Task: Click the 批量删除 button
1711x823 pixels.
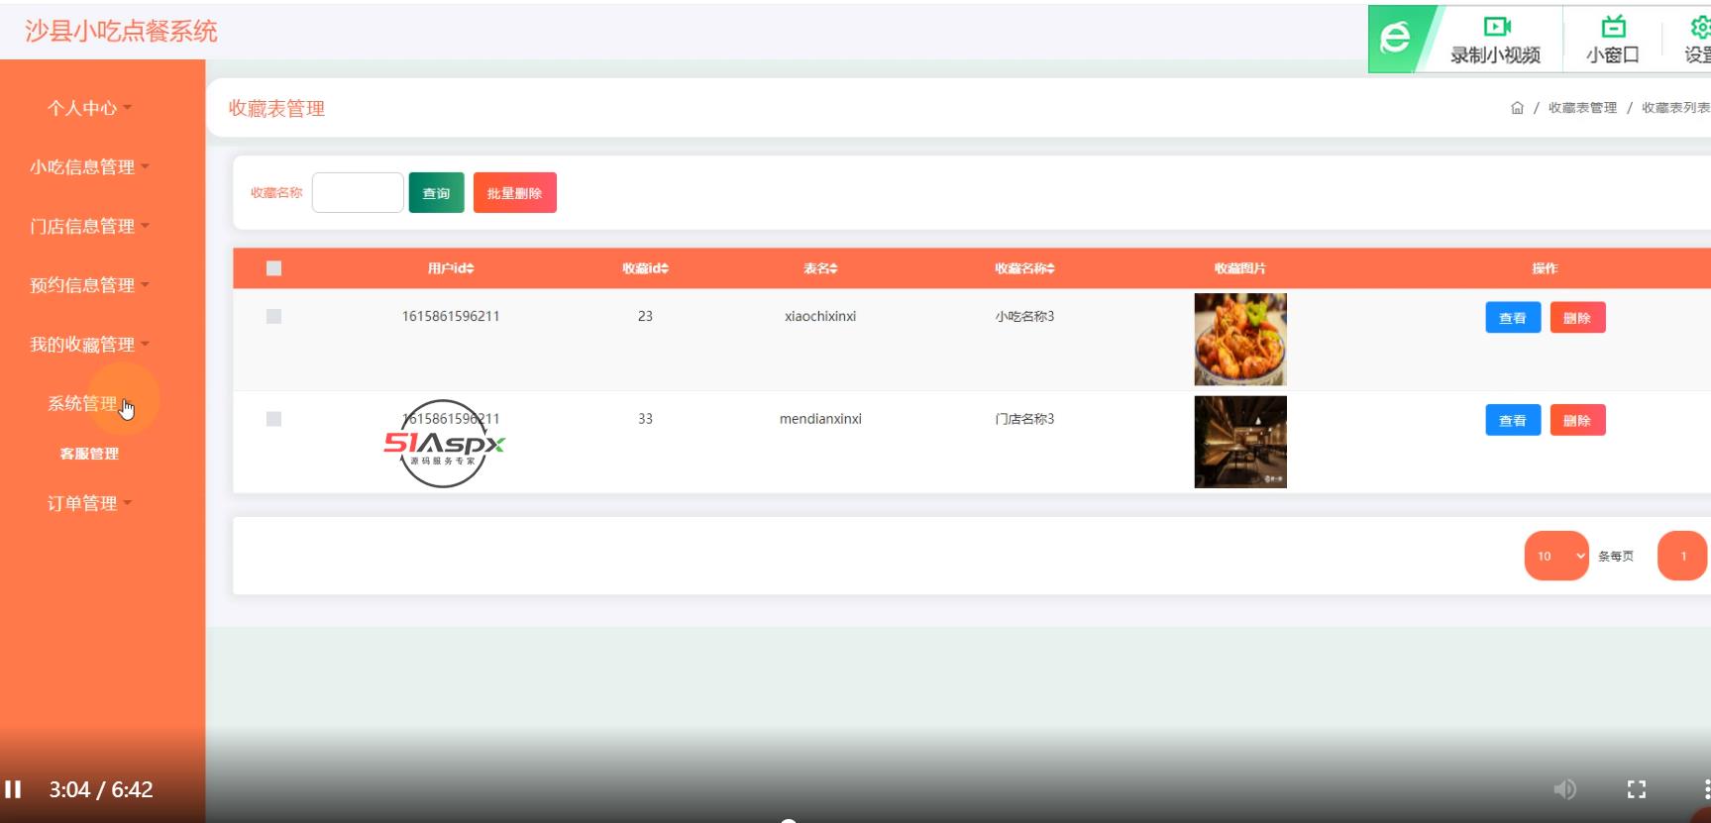Action: [515, 193]
